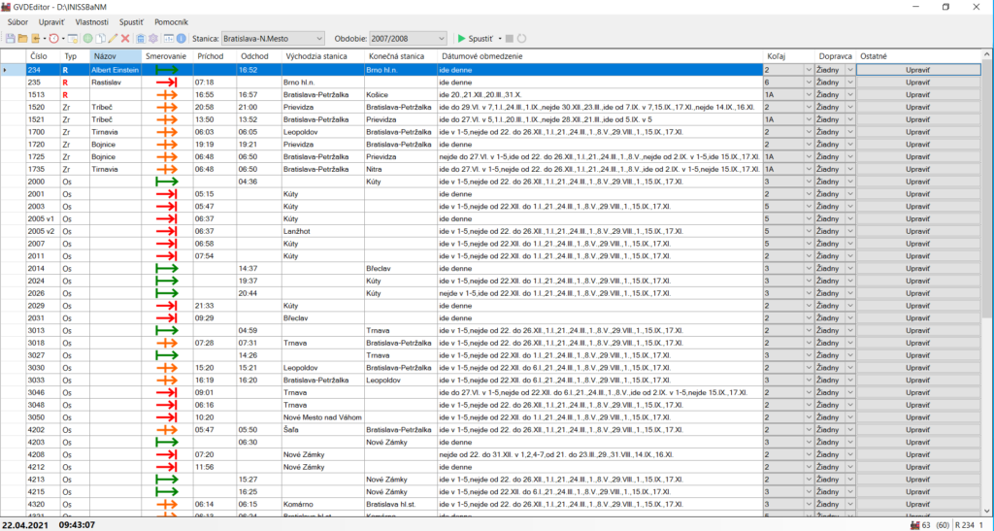Click the red X delete icon
994x531 pixels.
tap(125, 39)
